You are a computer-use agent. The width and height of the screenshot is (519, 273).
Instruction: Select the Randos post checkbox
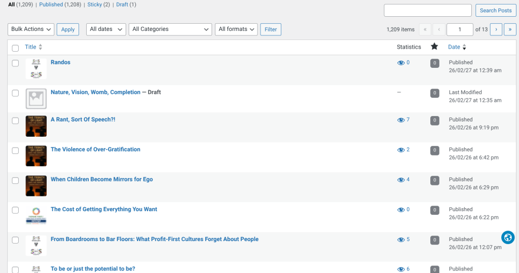(15, 63)
